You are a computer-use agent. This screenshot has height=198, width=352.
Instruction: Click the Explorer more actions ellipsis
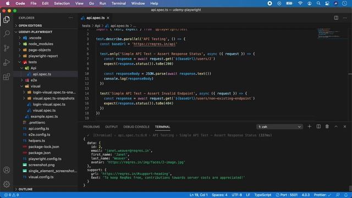coord(71,18)
